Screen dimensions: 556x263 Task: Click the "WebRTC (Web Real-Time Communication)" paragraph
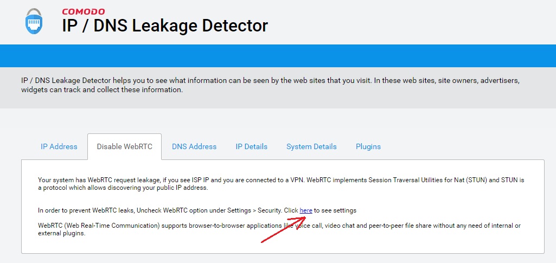coord(163,226)
